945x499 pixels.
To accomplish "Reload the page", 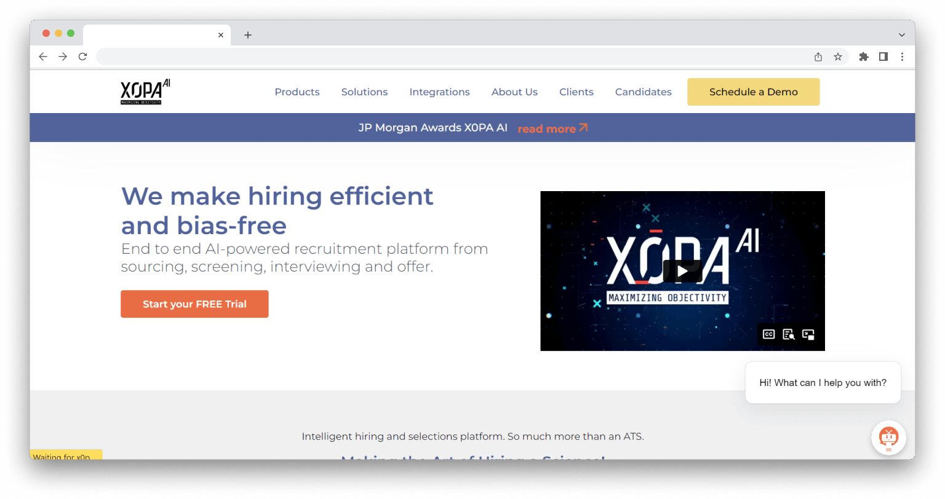I will click(82, 57).
